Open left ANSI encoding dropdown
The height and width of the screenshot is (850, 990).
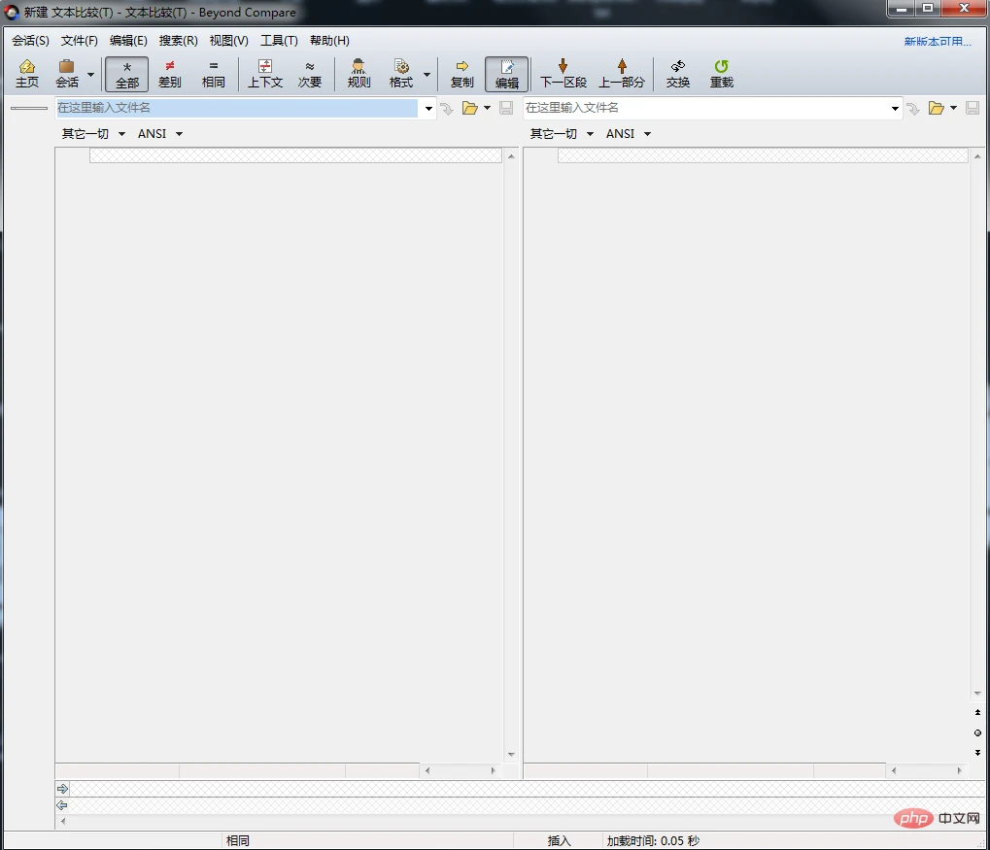click(160, 134)
